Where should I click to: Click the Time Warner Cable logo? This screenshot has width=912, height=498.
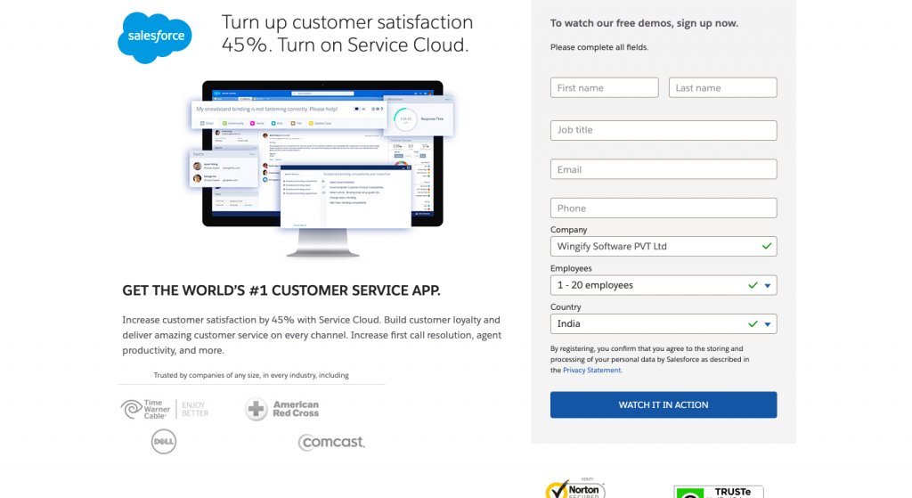pos(165,409)
